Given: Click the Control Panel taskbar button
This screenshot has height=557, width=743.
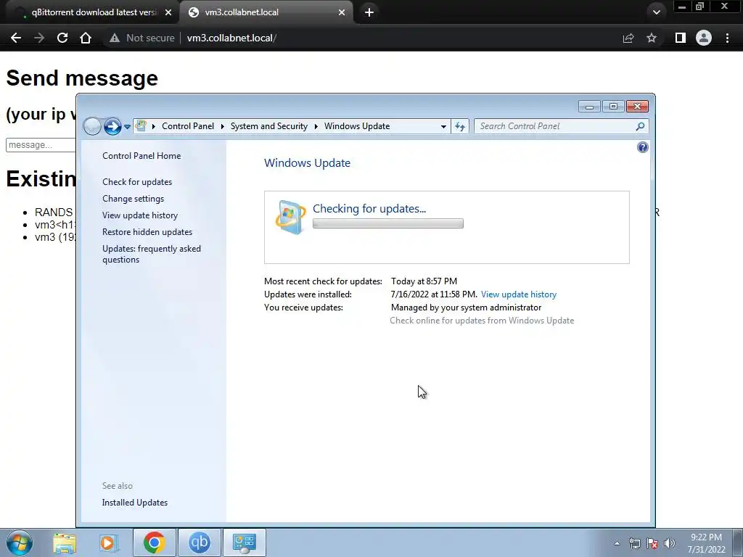Looking at the screenshot, I should (244, 542).
